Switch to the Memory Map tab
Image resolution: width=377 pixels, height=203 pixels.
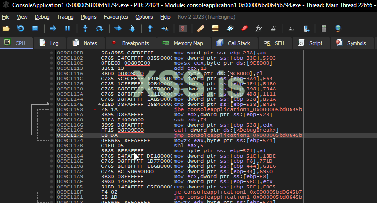point(184,43)
